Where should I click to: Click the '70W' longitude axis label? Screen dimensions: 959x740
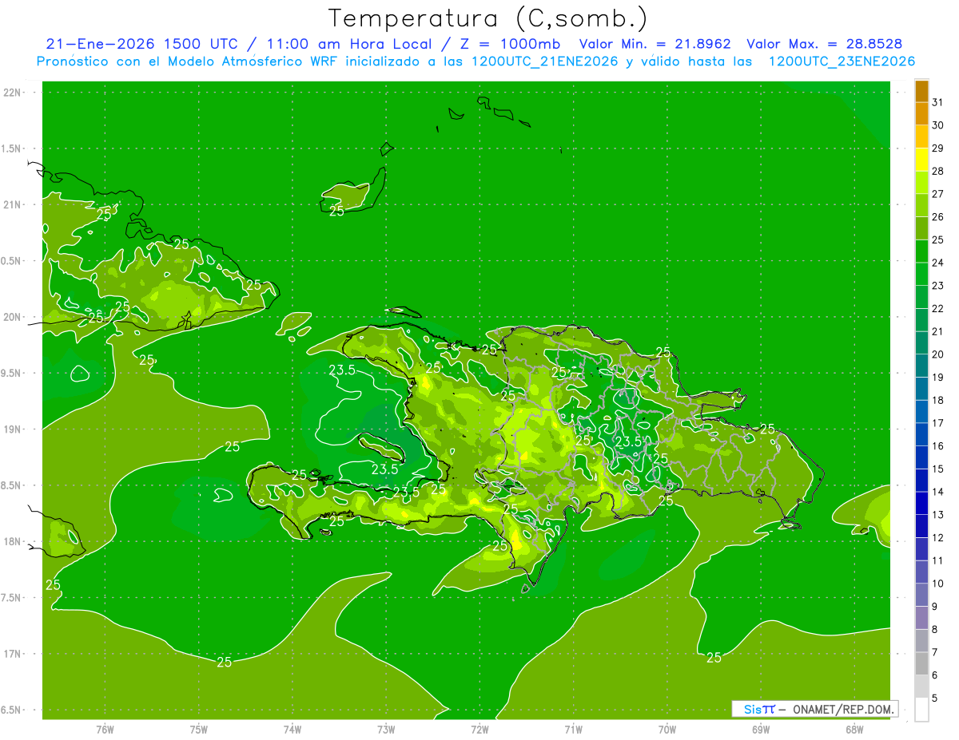667,730
